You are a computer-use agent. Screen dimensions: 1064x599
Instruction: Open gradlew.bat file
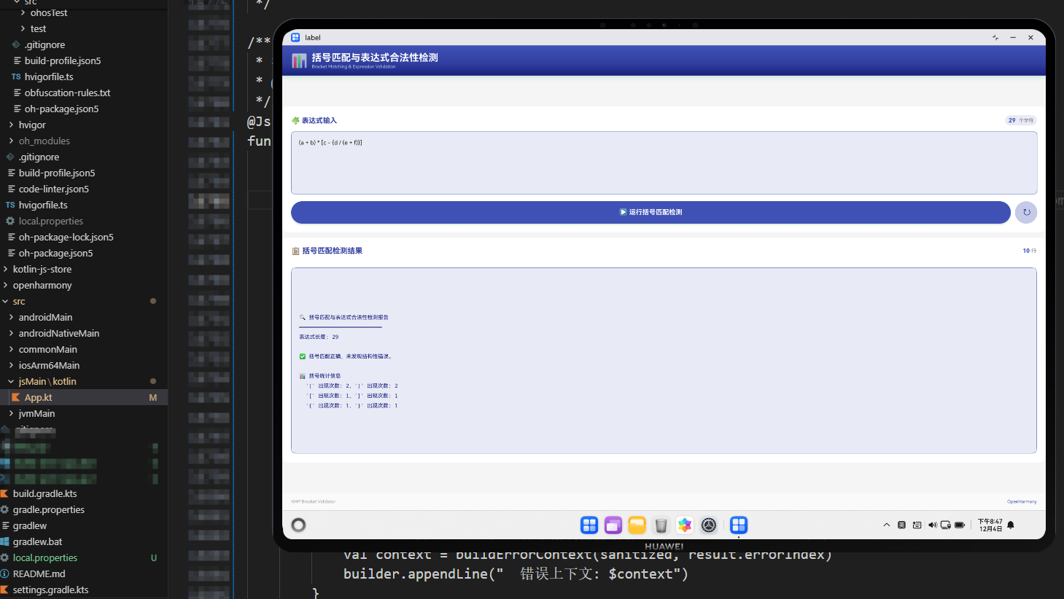pos(37,541)
